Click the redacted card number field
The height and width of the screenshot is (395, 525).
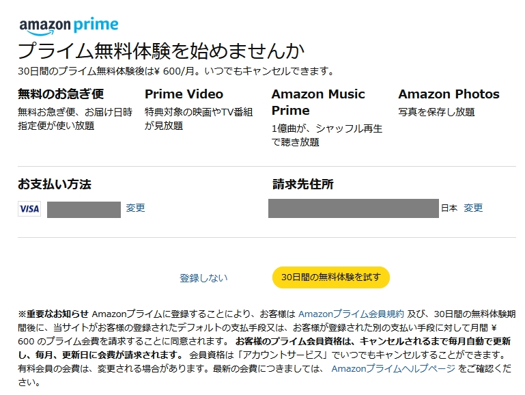(84, 209)
